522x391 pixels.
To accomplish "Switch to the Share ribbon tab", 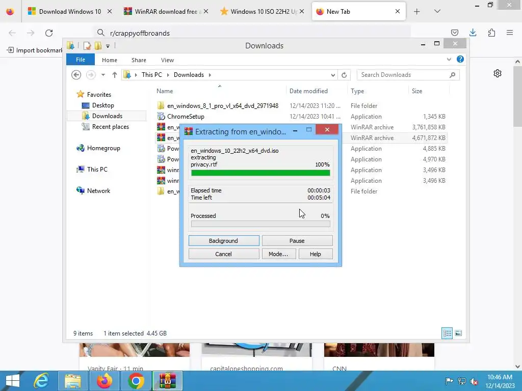I will tap(139, 60).
